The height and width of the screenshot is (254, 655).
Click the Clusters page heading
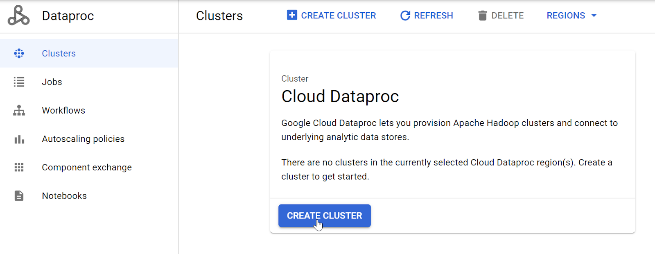click(219, 16)
